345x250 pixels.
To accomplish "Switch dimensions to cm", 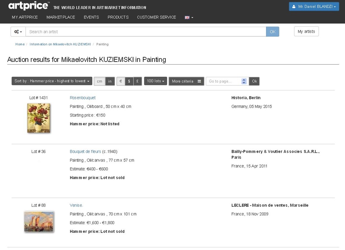I will [x=99, y=81].
